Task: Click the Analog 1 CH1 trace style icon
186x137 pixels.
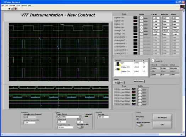Action: (x=135, y=31)
